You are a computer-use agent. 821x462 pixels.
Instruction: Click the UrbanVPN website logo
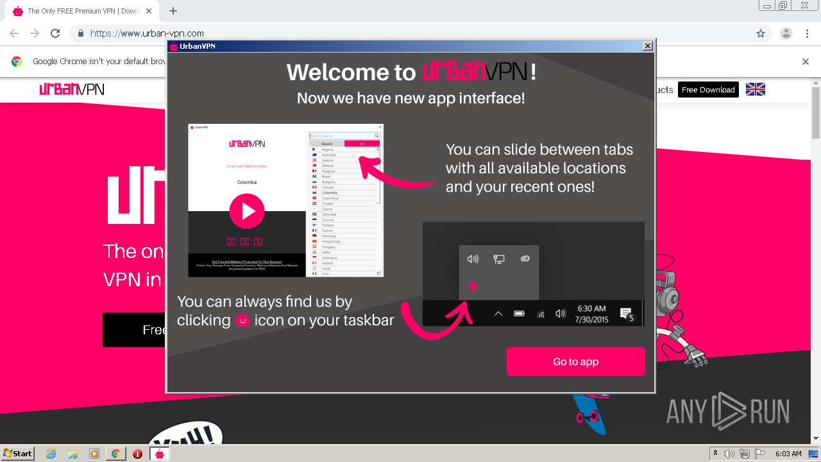[72, 89]
